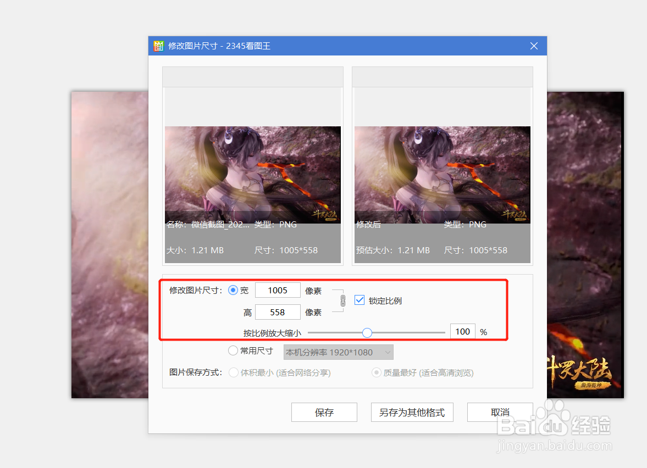The height and width of the screenshot is (468, 647).
Task: Select the 常用尺寸 radio button
Action: pos(233,350)
